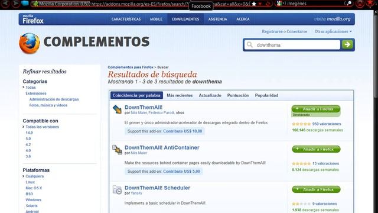Follow the 'visita mozilla.org' link

pyautogui.click(x=332, y=19)
